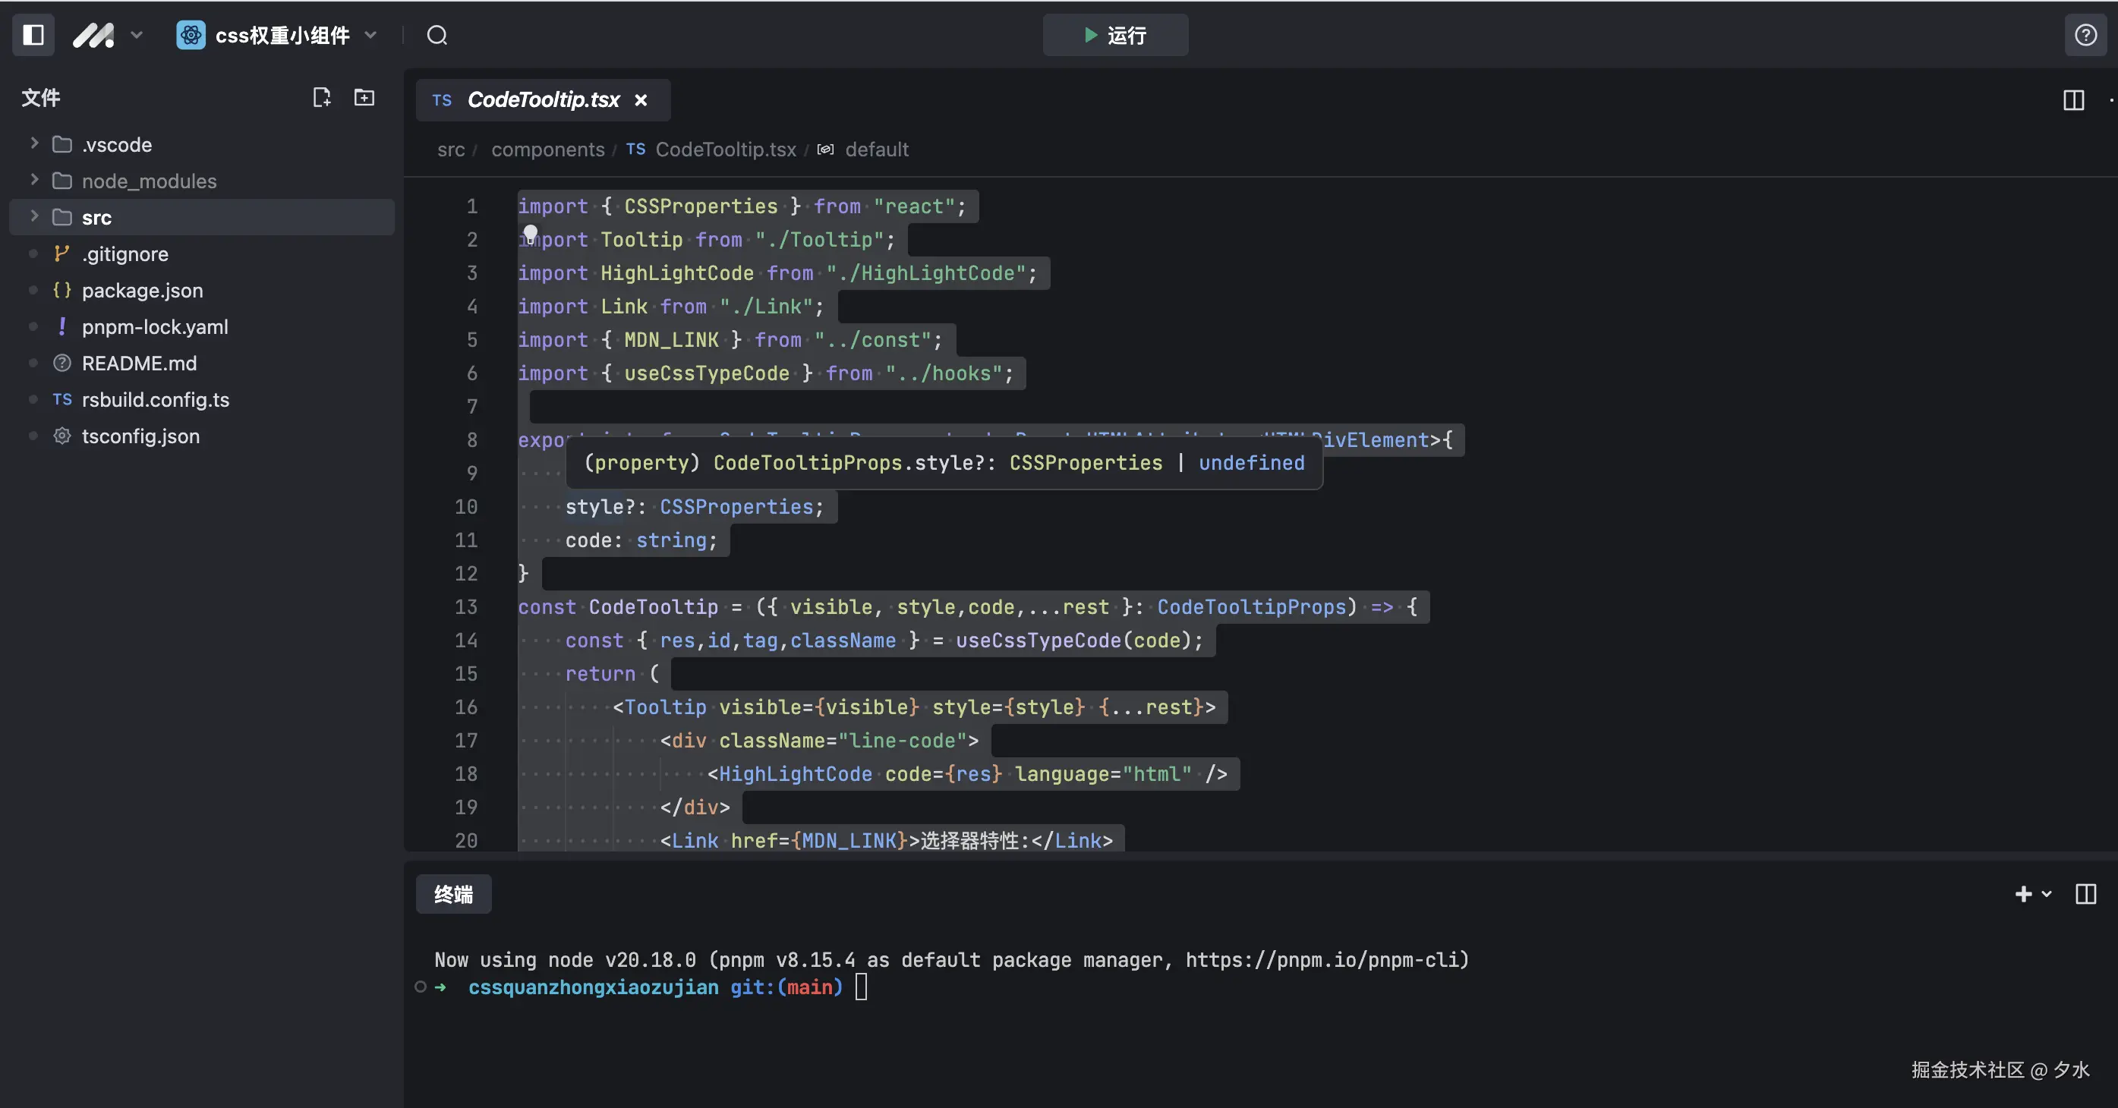This screenshot has height=1108, width=2118.
Task: Click the MarsCode logo icon
Action: pos(93,36)
